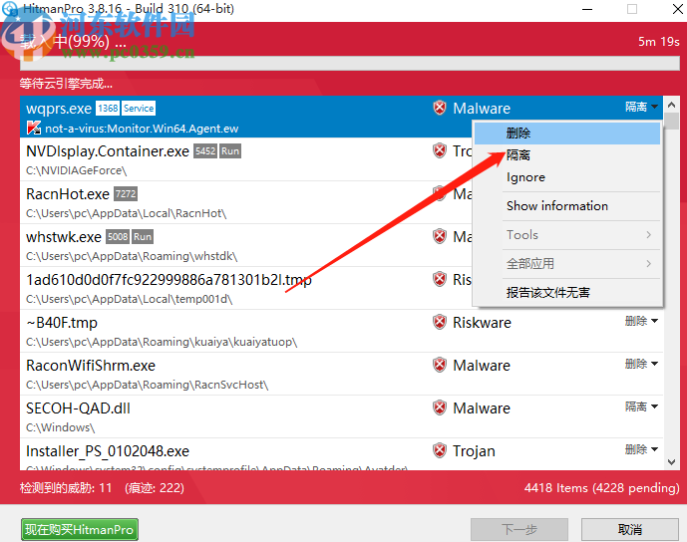Screen dimensions: 687x542
Task: Open the 删除 action dropdown for Installer_PS_0102048.exe
Action: [641, 449]
